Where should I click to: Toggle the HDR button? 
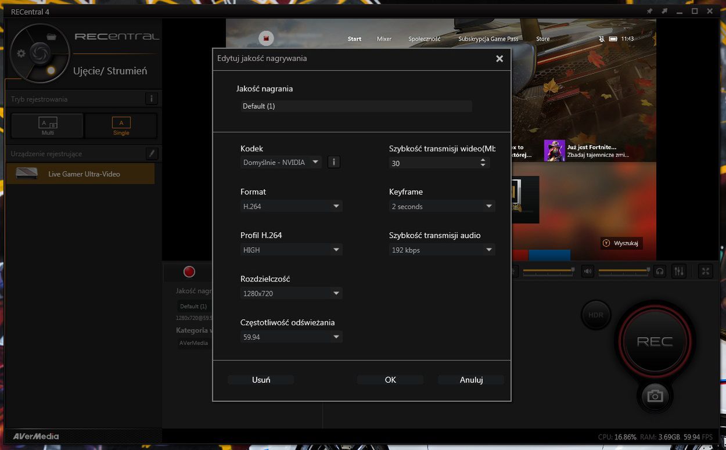tap(596, 315)
